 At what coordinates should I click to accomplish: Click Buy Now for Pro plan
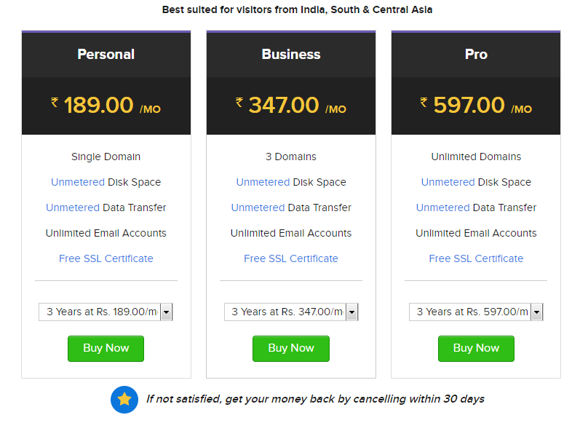(x=476, y=348)
